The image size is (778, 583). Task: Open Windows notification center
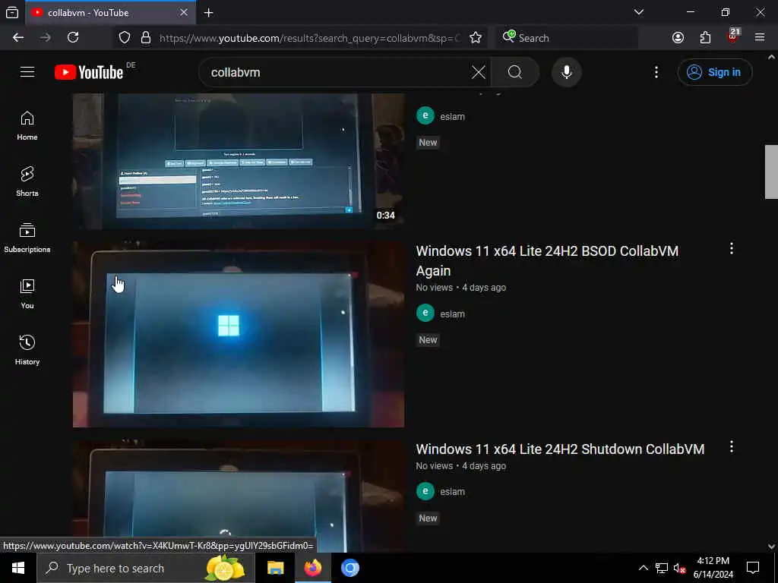point(753,568)
